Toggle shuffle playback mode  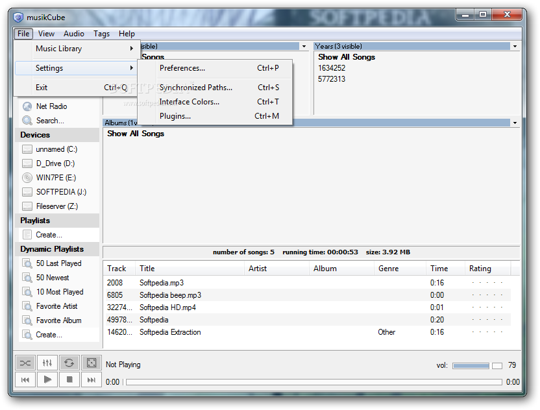[x=25, y=363]
